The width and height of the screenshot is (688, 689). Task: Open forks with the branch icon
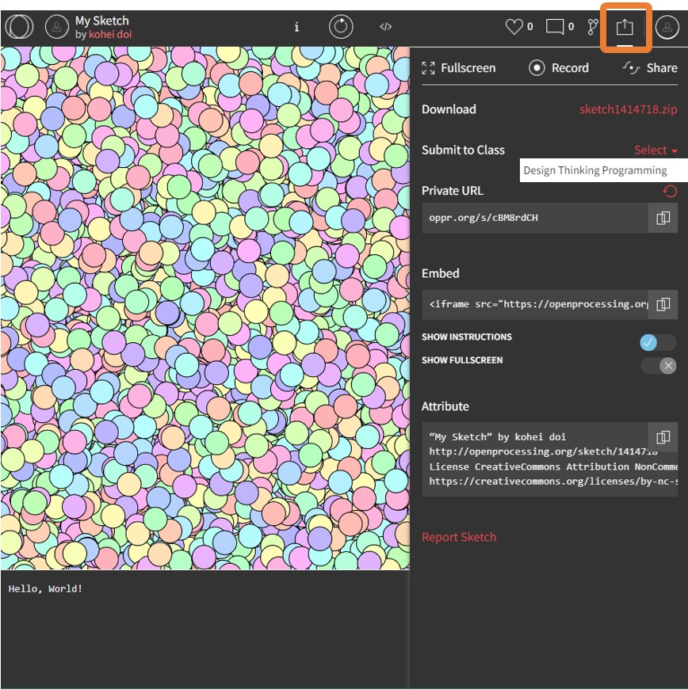click(x=593, y=27)
